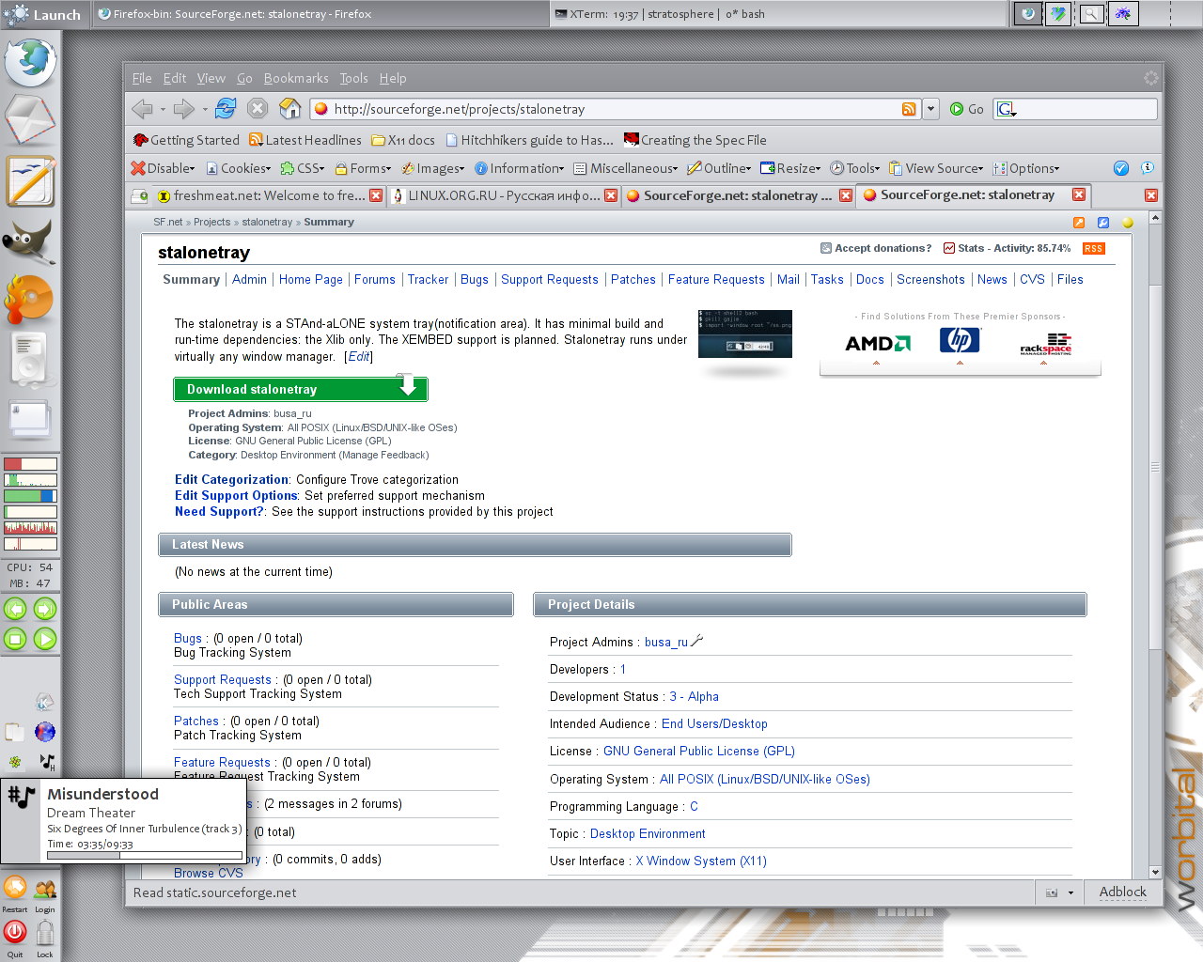Click the HP sponsor logo
The width and height of the screenshot is (1203, 962).
click(960, 340)
